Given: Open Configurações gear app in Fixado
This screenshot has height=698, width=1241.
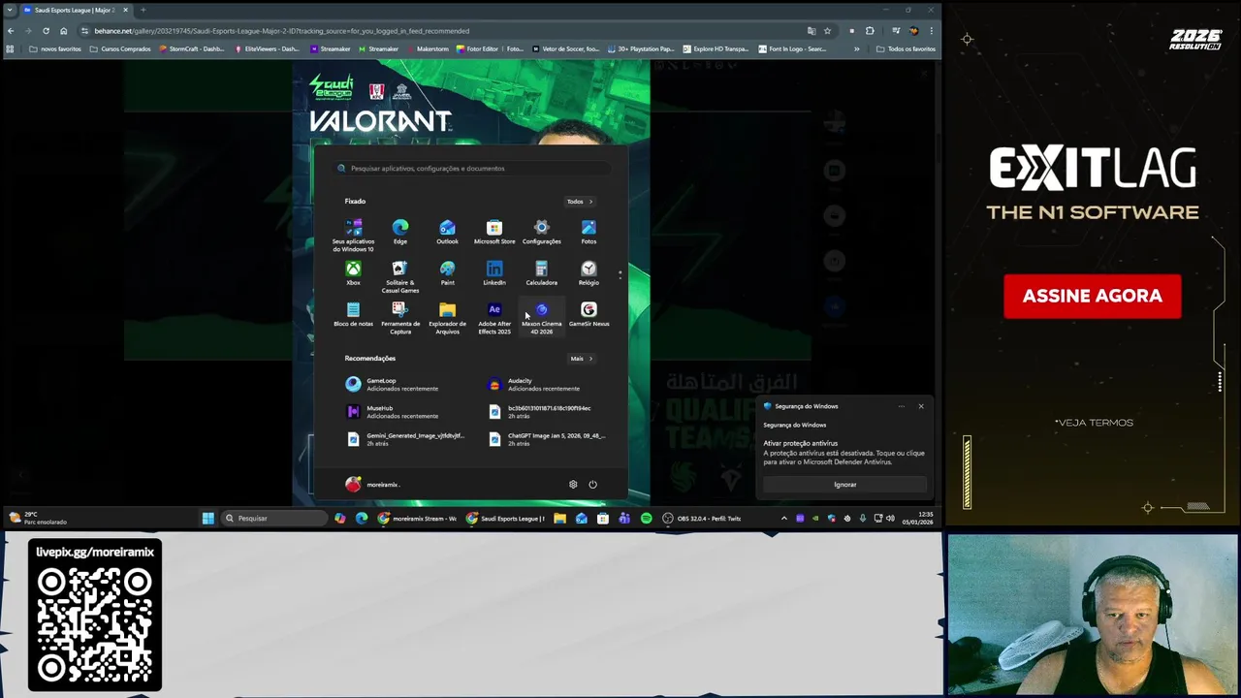Looking at the screenshot, I should (541, 232).
